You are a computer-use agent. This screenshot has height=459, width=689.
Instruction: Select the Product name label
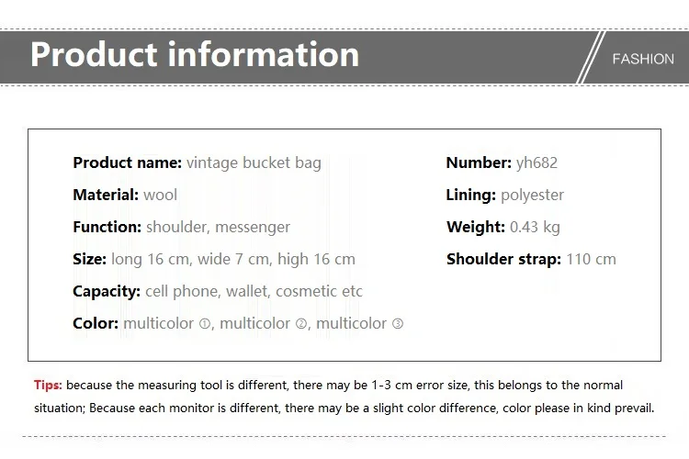click(x=128, y=162)
